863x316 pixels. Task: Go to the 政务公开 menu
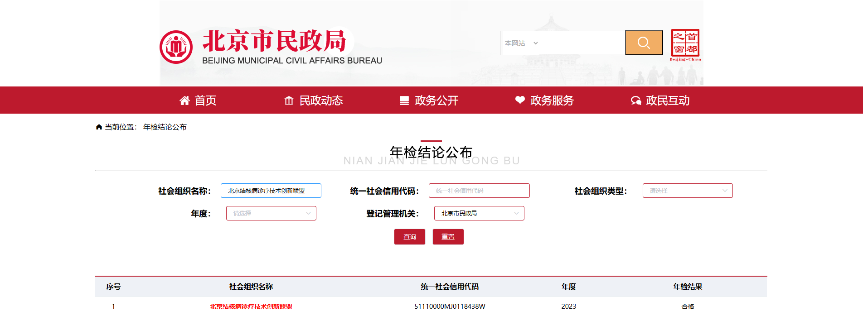point(436,101)
